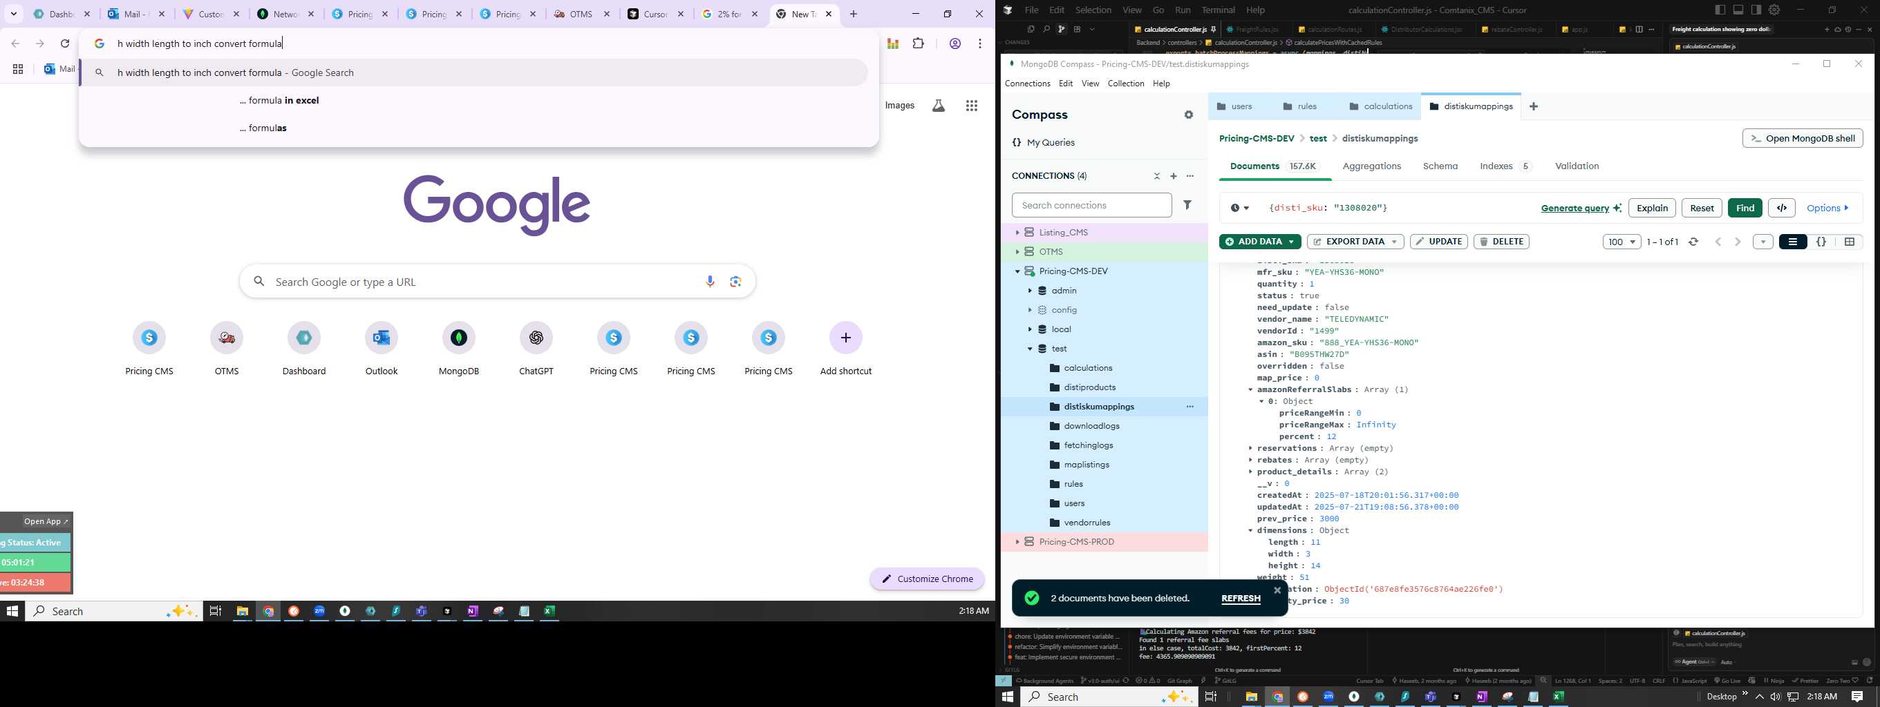Expand query Options
The width and height of the screenshot is (1880, 707).
click(1828, 208)
